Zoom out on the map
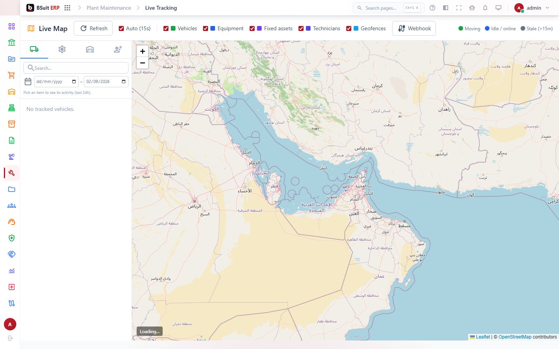559x349 pixels. 142,63
